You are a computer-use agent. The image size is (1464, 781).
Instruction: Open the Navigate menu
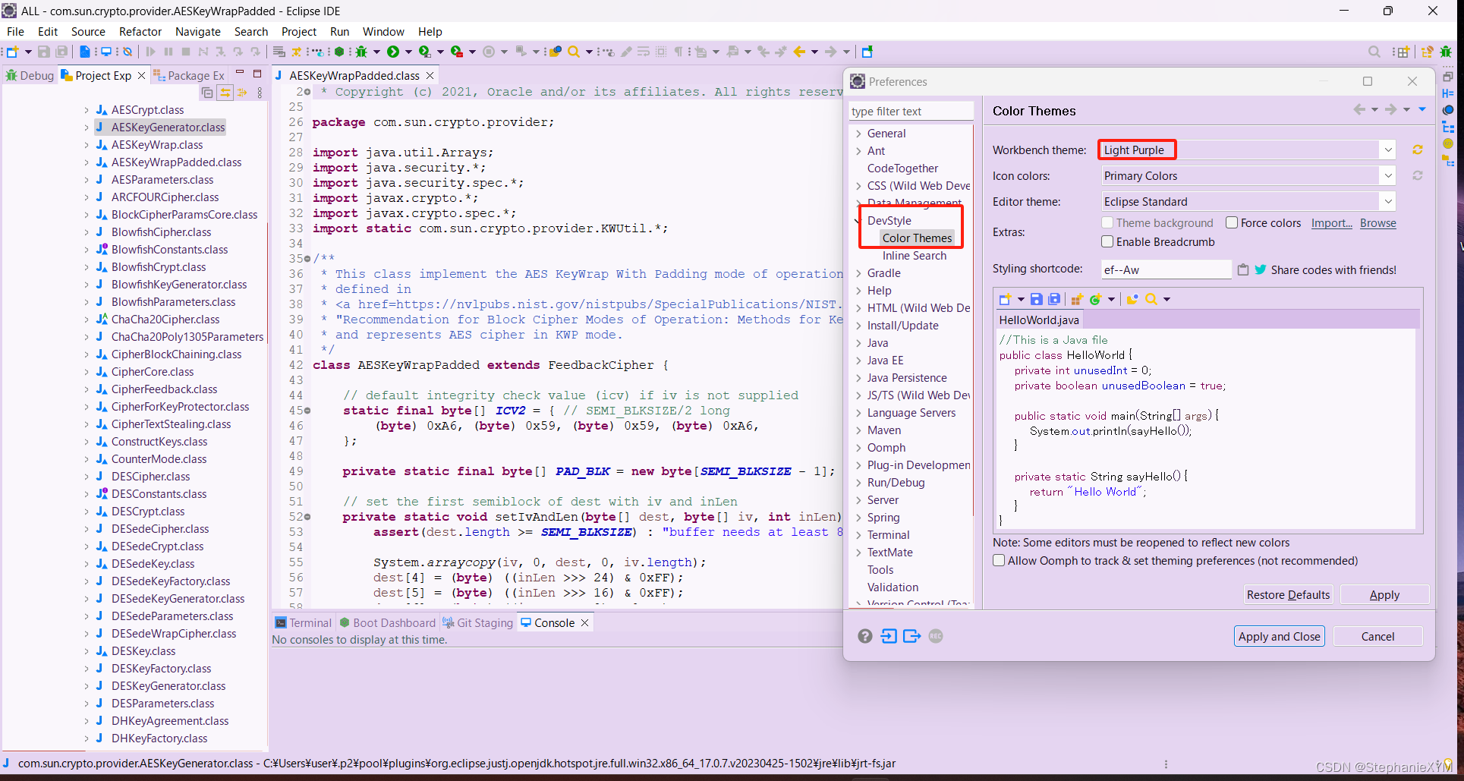click(198, 32)
